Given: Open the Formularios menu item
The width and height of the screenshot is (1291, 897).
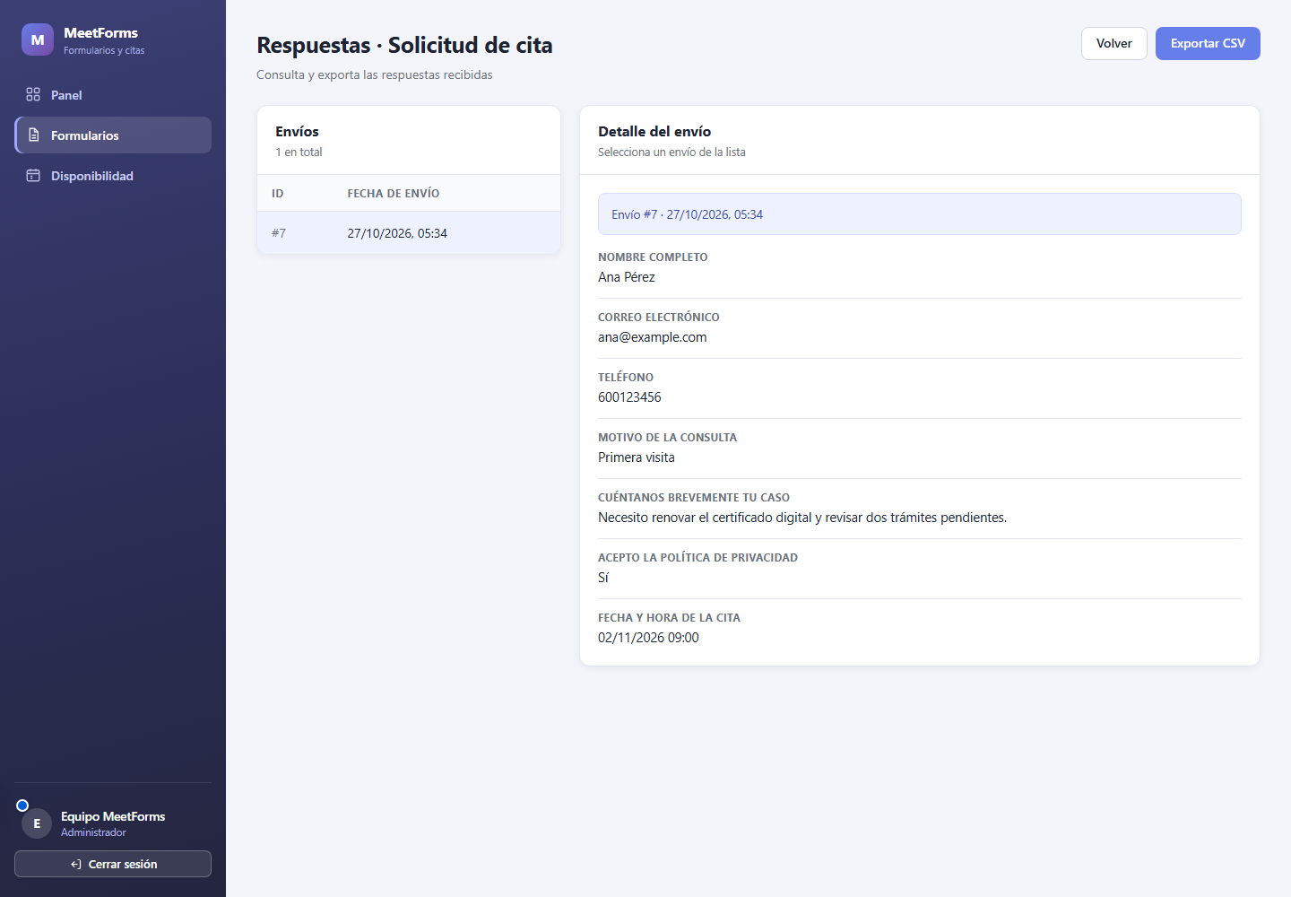Looking at the screenshot, I should point(113,135).
